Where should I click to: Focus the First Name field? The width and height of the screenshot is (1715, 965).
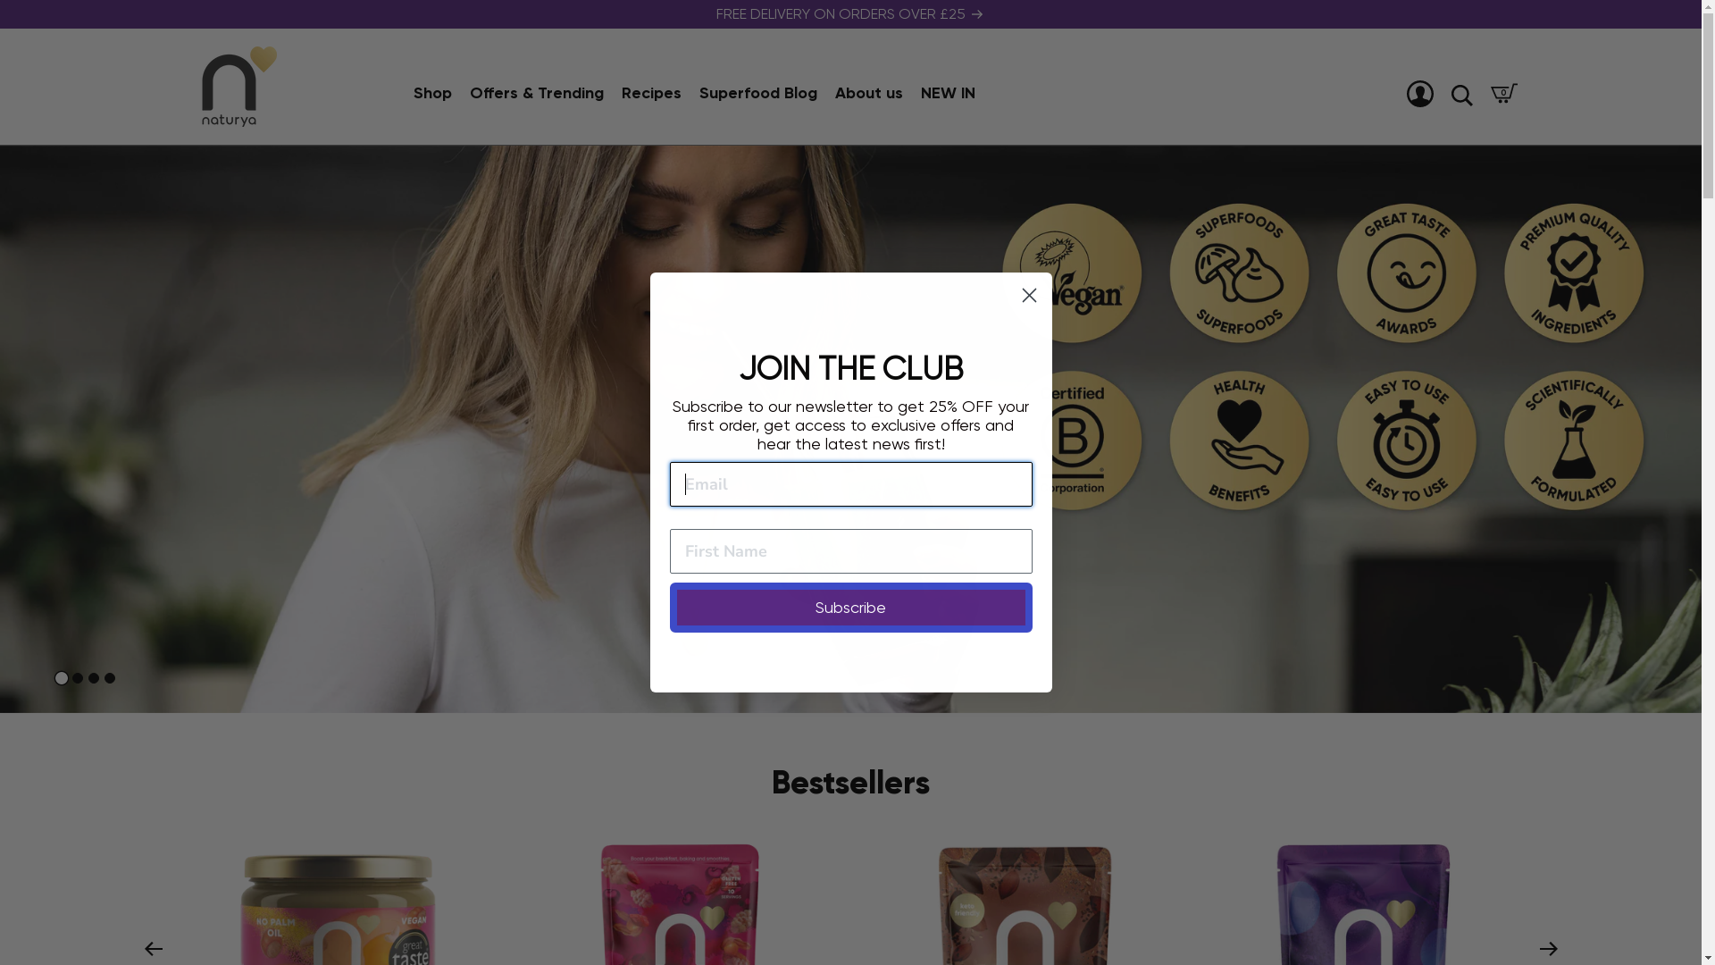pyautogui.click(x=850, y=551)
